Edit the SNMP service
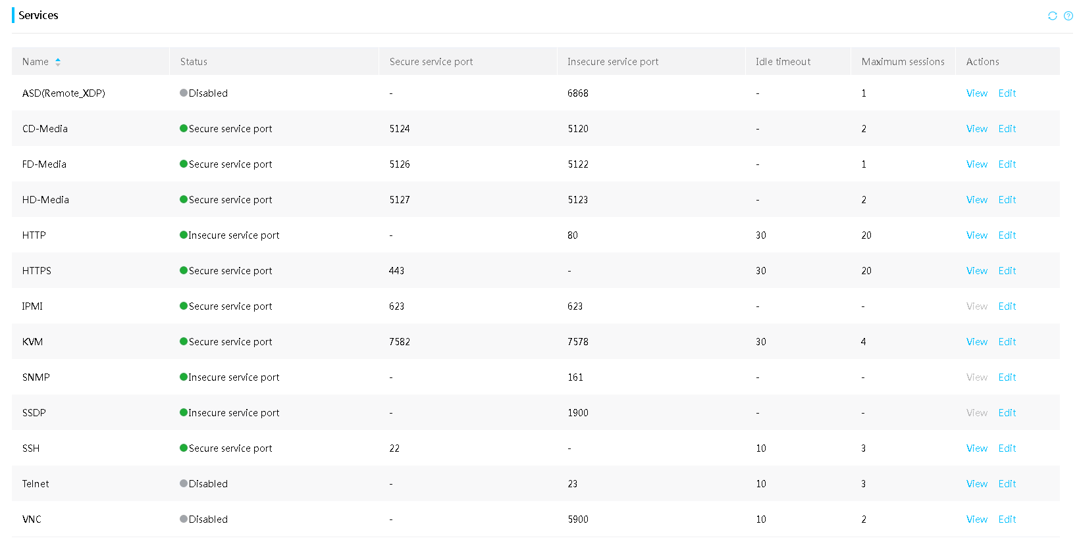The width and height of the screenshot is (1079, 553). tap(1007, 377)
